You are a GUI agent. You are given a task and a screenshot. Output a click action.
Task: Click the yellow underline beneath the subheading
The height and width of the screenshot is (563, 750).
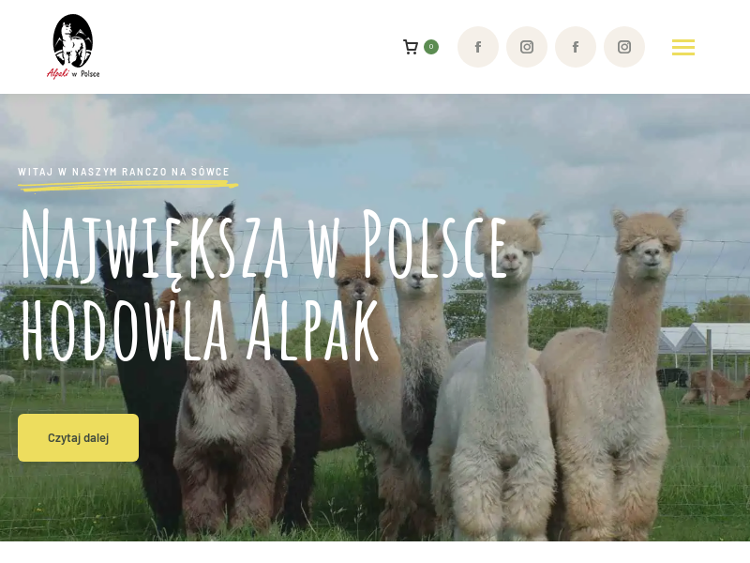point(128,185)
